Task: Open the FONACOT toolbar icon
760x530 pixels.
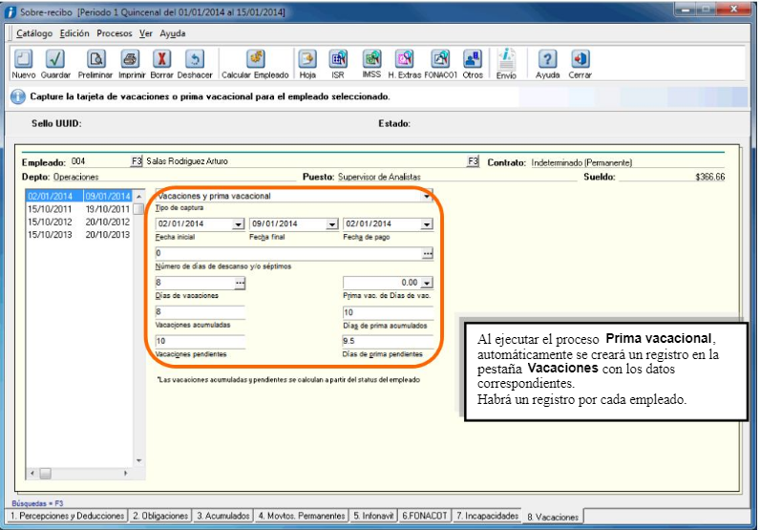Action: click(440, 59)
